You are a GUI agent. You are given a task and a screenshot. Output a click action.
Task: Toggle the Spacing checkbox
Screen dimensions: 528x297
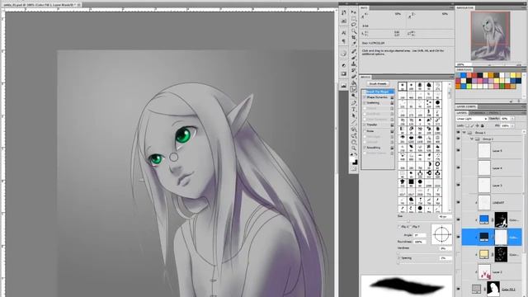tap(399, 258)
